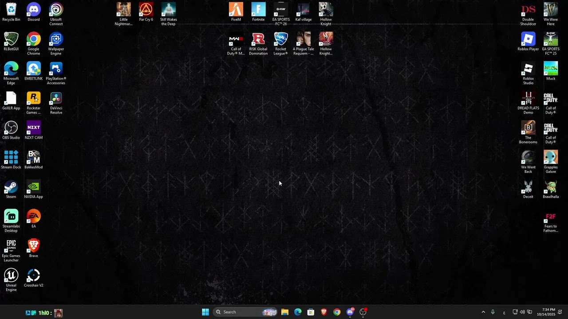Open the Brave desktop shortcut
The height and width of the screenshot is (319, 568).
(33, 249)
